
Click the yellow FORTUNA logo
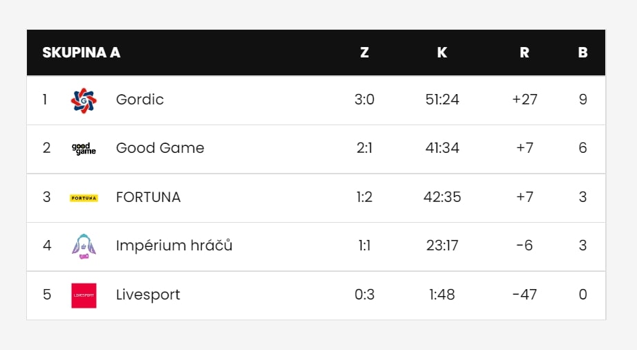tap(84, 198)
